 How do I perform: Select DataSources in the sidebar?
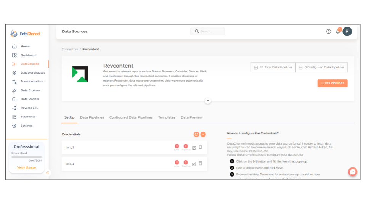coord(30,64)
